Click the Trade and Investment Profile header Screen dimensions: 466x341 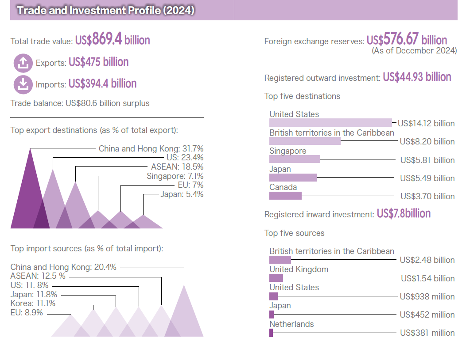[105, 10]
